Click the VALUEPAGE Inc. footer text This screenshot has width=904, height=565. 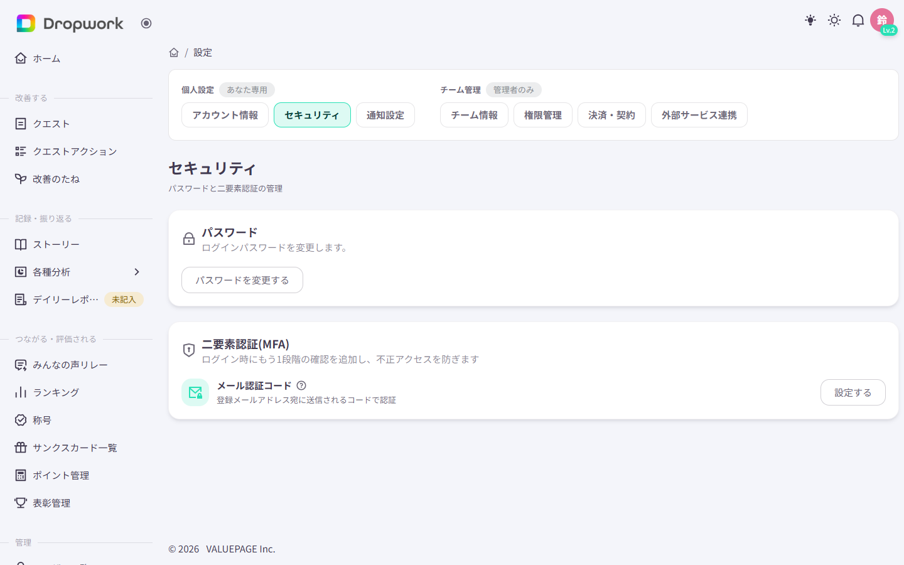[x=240, y=549]
